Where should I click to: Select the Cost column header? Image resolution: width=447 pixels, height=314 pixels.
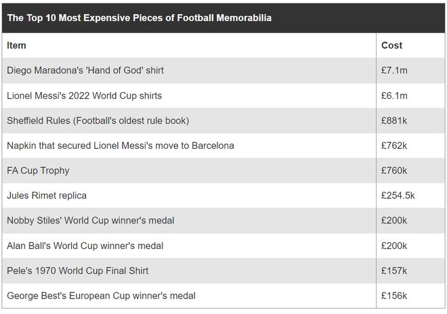(391, 45)
